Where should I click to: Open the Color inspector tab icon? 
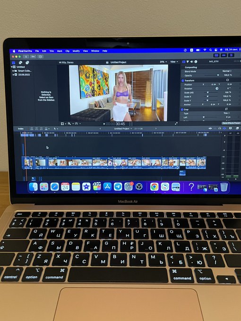[x=188, y=62]
